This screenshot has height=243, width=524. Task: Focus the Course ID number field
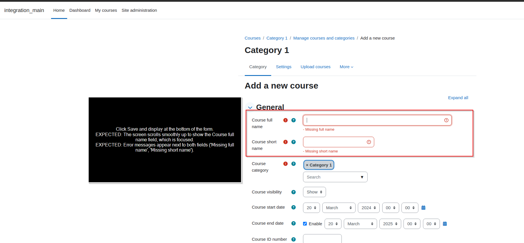tap(322, 239)
